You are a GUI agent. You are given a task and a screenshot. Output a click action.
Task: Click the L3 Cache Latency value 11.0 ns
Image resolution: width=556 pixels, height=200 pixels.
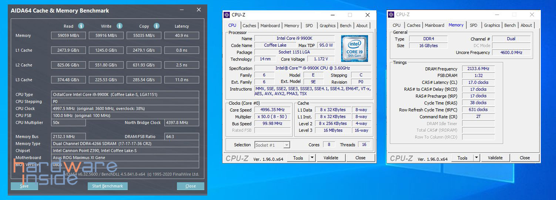pos(182,80)
